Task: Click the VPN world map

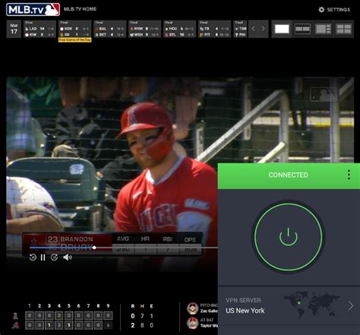Action: coord(311,305)
